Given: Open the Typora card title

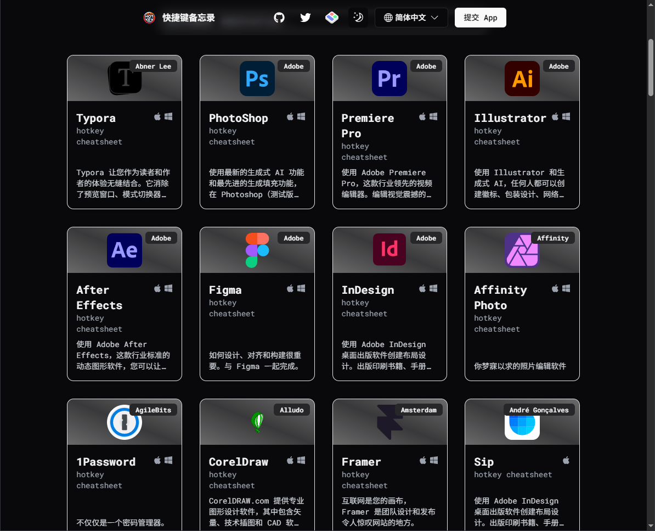Looking at the screenshot, I should click(x=96, y=118).
